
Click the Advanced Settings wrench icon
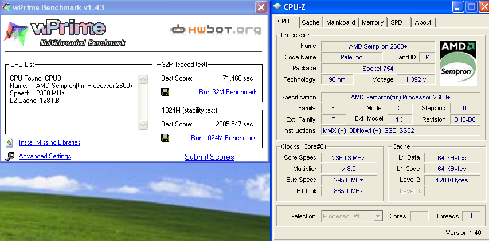coord(10,156)
